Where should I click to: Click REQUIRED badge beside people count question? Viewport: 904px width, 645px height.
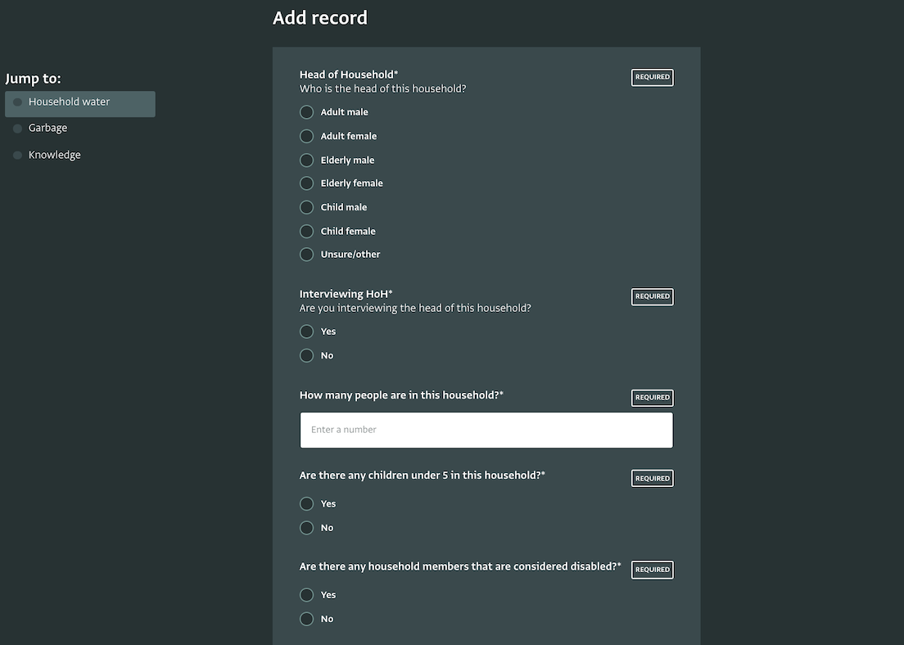[x=652, y=398]
